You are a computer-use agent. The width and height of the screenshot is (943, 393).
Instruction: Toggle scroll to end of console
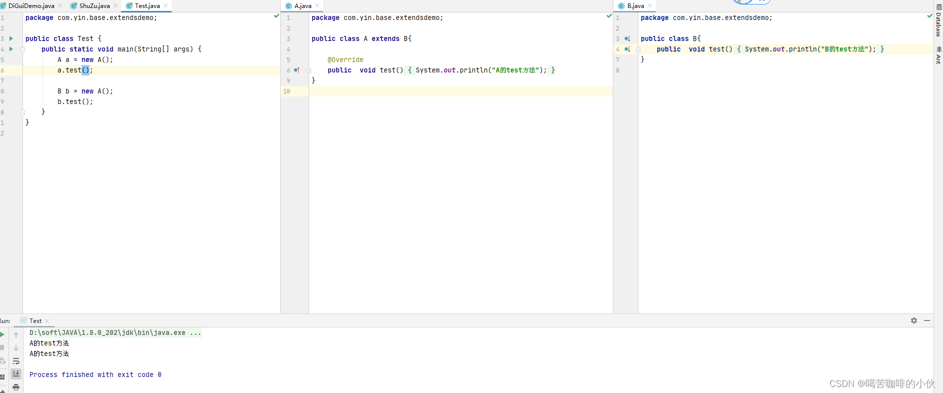16,373
